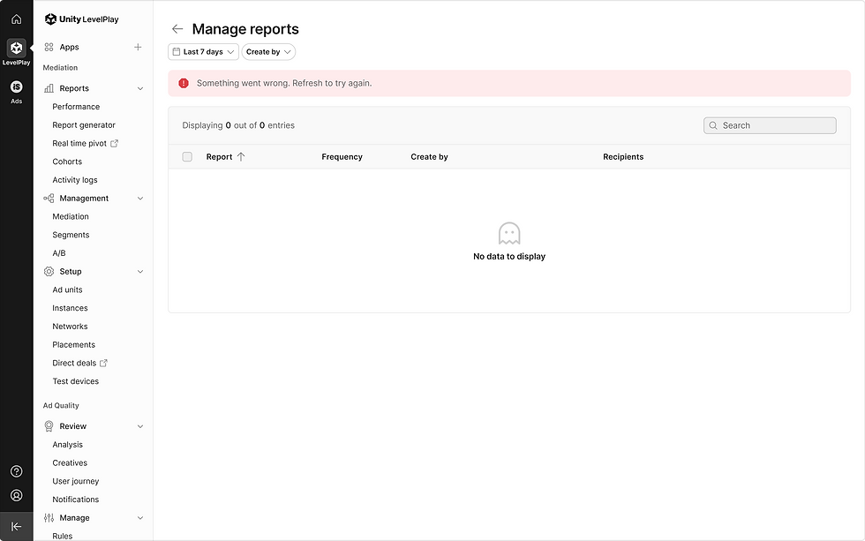Switch to the ironSource Ads icon
Image resolution: width=865 pixels, height=541 pixels.
(x=17, y=86)
